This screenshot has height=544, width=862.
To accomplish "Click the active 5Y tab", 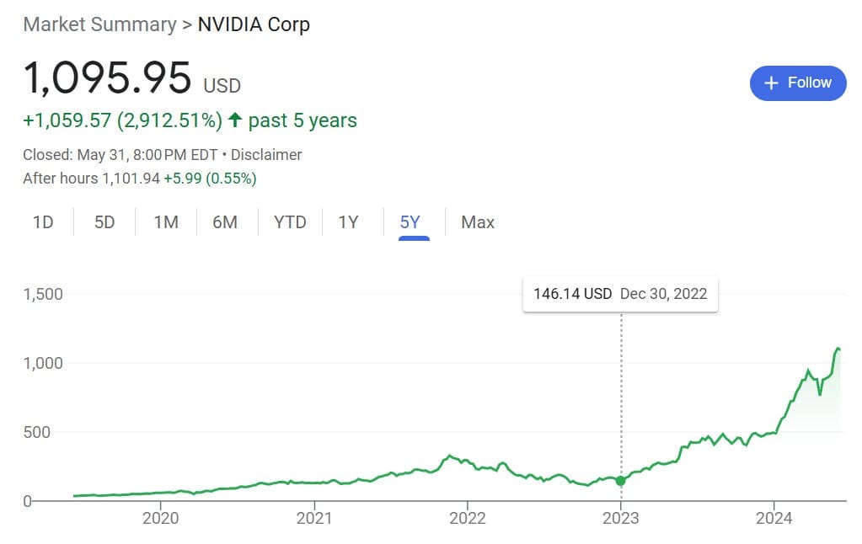I will (410, 222).
